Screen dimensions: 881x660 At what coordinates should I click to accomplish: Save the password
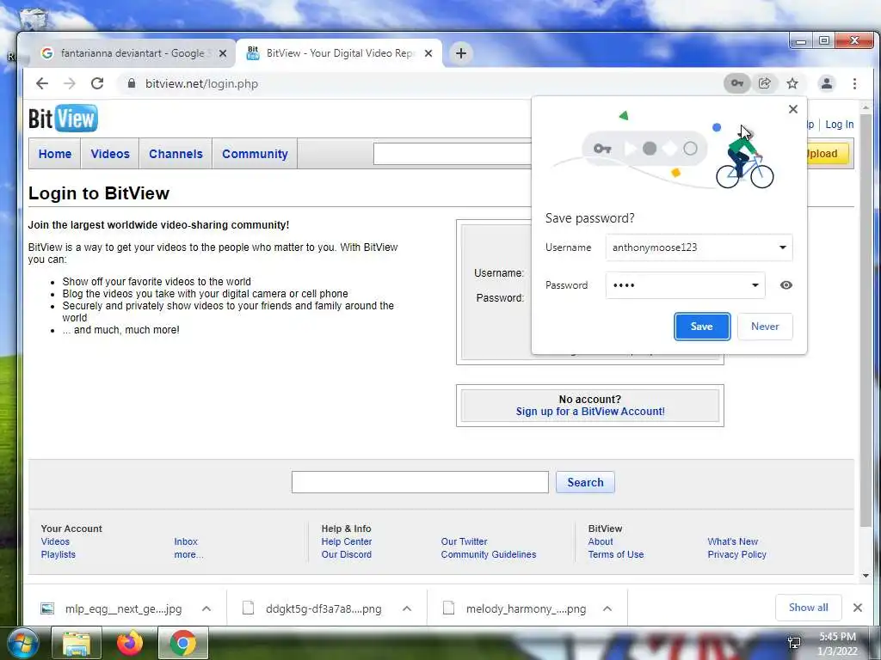[702, 327]
